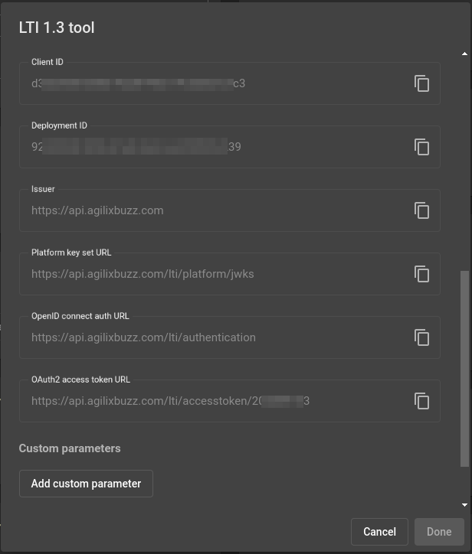472x554 pixels.
Task: Confirm the dialog with Done
Action: pyautogui.click(x=439, y=532)
